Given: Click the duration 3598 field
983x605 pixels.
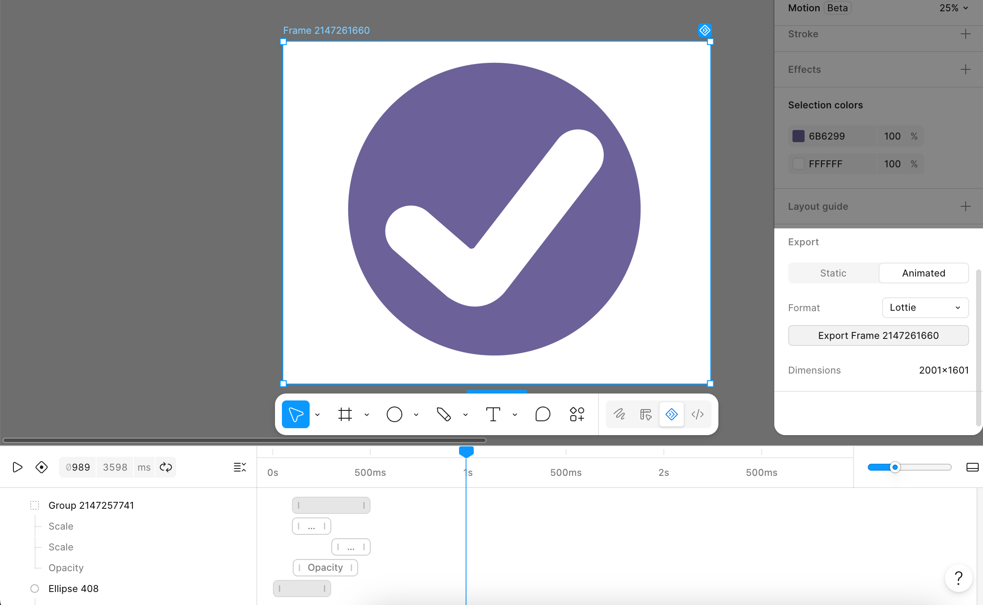Looking at the screenshot, I should click(115, 467).
